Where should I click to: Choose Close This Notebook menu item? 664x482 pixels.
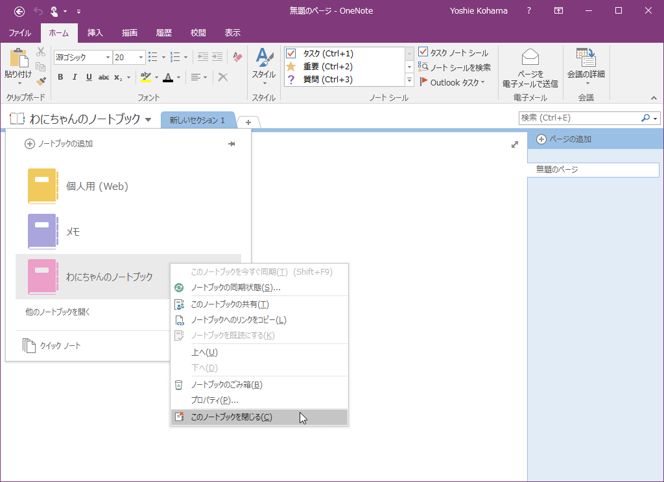click(259, 417)
